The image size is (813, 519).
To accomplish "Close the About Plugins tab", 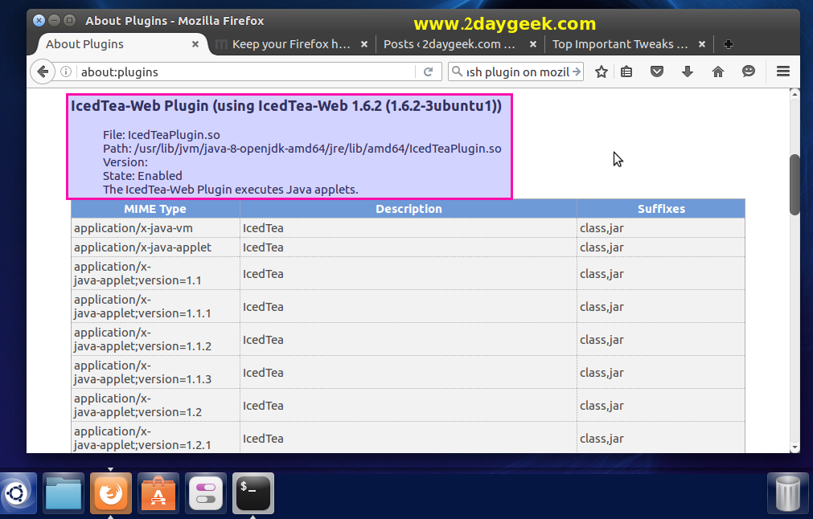I will pos(195,44).
